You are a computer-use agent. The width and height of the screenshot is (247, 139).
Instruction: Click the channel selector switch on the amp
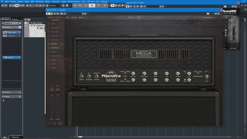(x=206, y=76)
